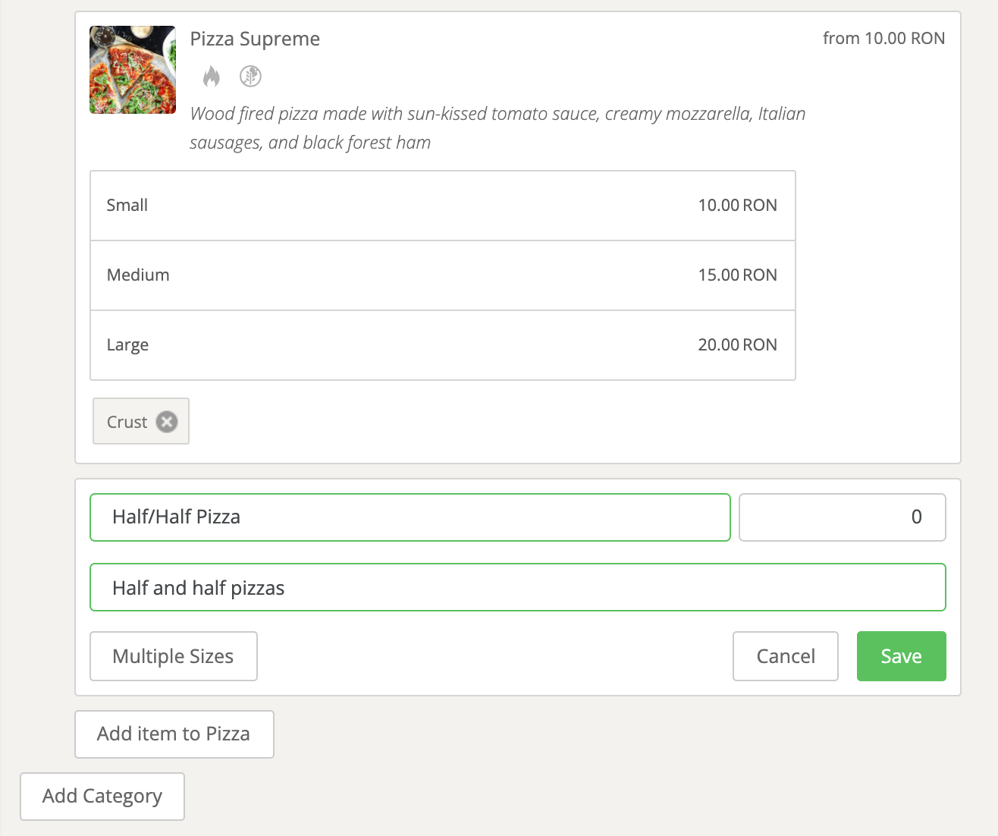Remove the Crust tag with its x icon
This screenshot has width=998, height=836.
[x=167, y=422]
